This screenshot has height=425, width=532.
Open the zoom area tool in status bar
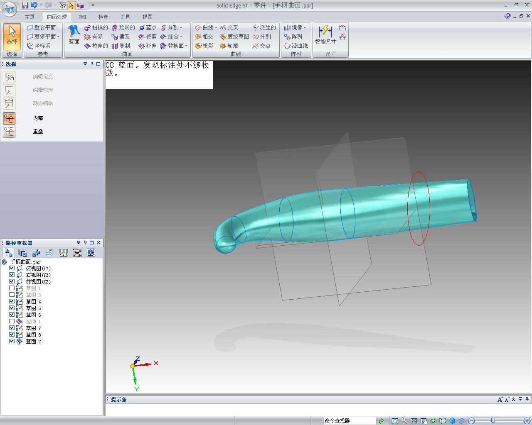[x=394, y=421]
